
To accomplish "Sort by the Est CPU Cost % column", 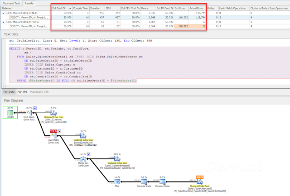I will pos(130,8).
